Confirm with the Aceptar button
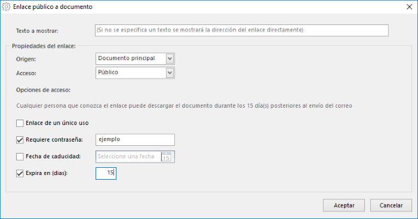Screen dimensions: 418x219 point(343,205)
